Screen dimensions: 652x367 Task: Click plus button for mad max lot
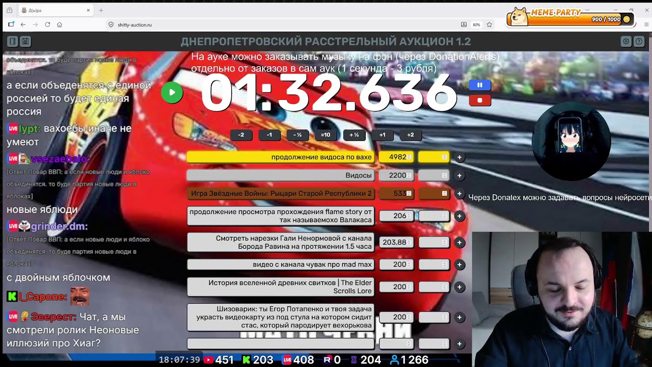(x=459, y=265)
